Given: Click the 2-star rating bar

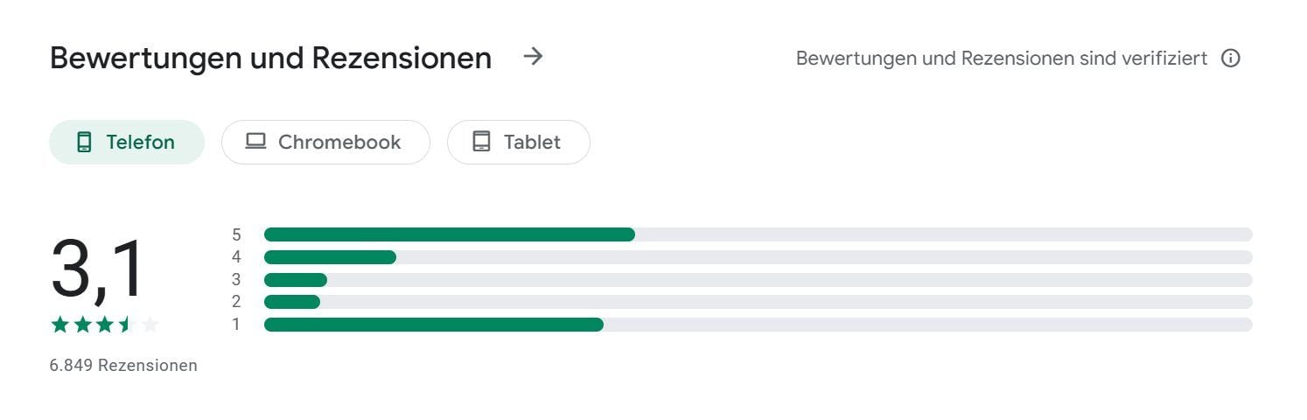Looking at the screenshot, I should (758, 302).
